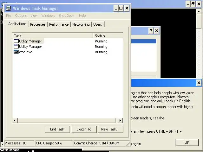Open the Options menu
The image size is (203, 152).
tap(21, 16)
